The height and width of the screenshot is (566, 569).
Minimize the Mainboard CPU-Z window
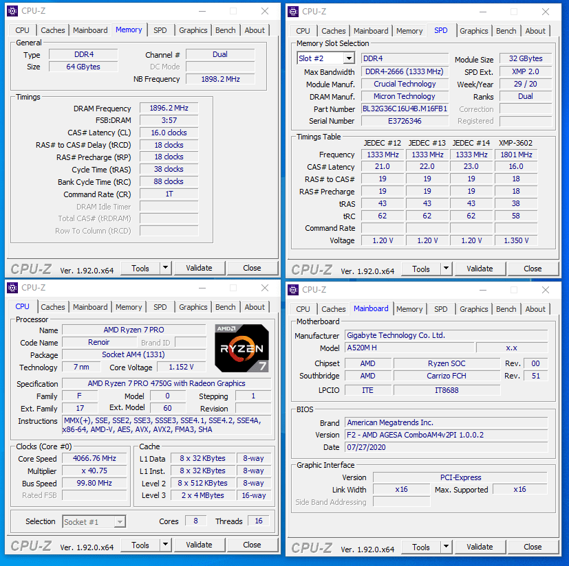[483, 291]
